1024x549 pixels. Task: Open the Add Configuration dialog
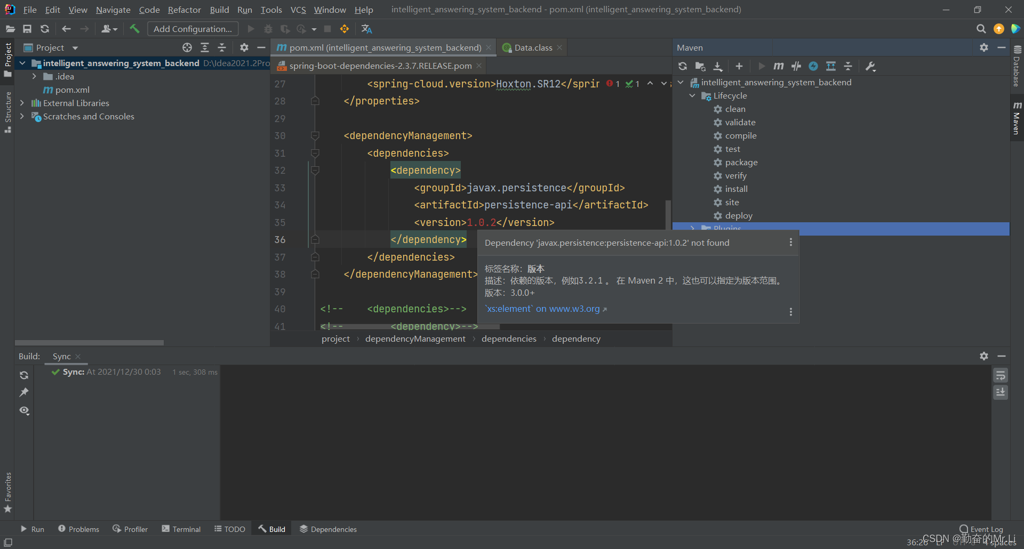(193, 28)
